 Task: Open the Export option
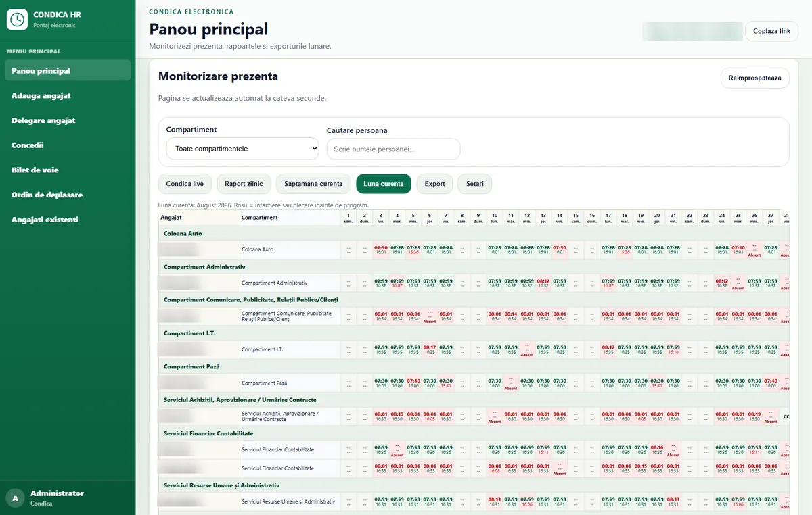click(434, 184)
